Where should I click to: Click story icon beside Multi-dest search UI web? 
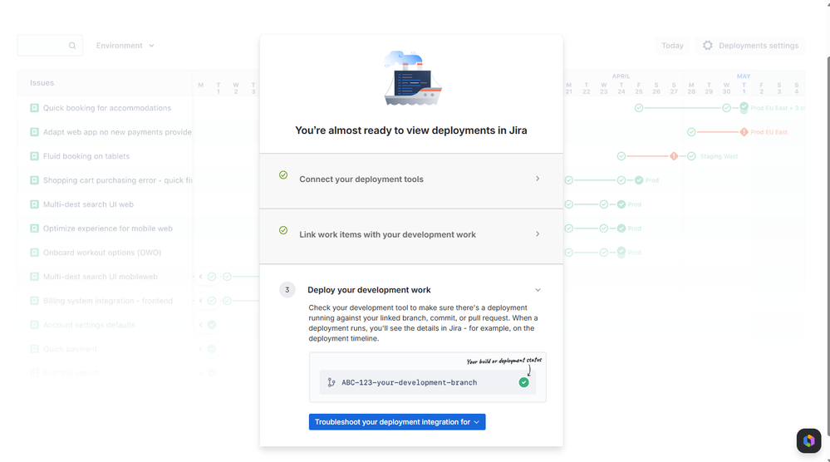pyautogui.click(x=34, y=204)
